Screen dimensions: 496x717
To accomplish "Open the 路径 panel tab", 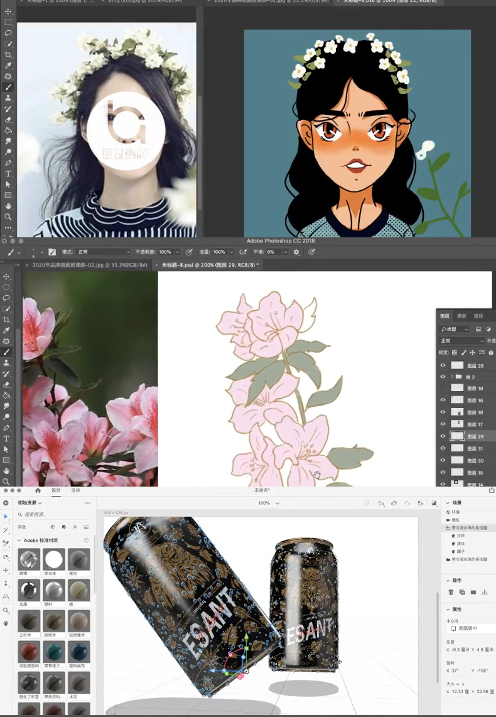I will [478, 316].
